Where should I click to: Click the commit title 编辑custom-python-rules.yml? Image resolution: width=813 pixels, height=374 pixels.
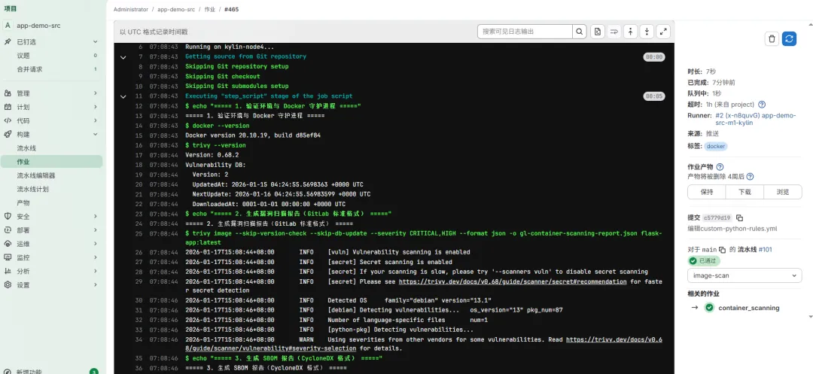coord(732,229)
